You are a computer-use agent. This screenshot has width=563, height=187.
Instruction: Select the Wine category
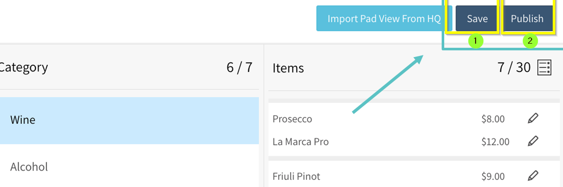(x=129, y=120)
